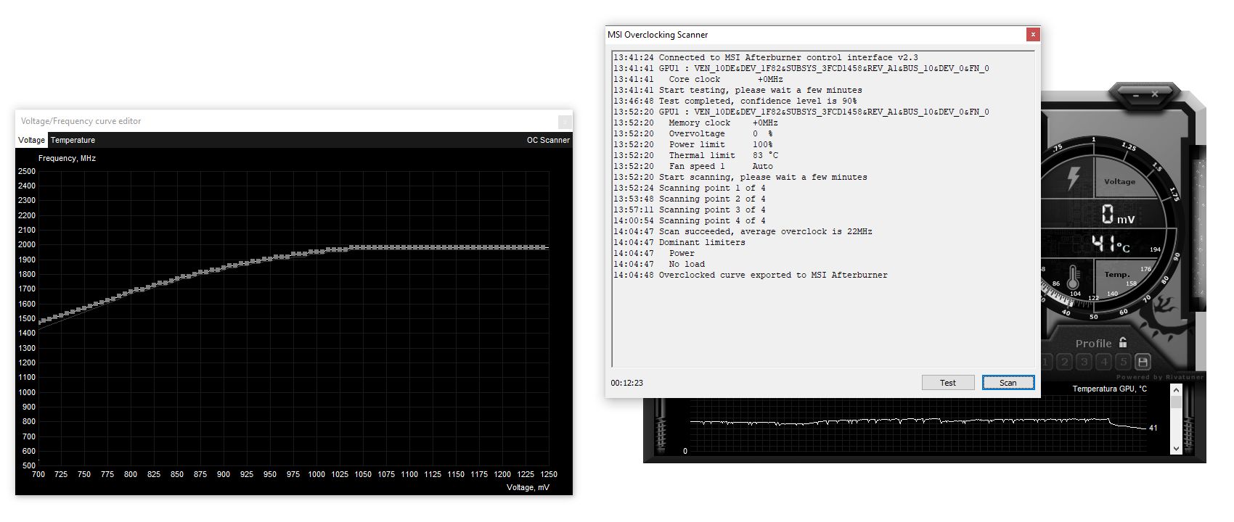Click the lightning bolt voltage icon
Image resolution: width=1234 pixels, height=522 pixels.
tap(1074, 178)
